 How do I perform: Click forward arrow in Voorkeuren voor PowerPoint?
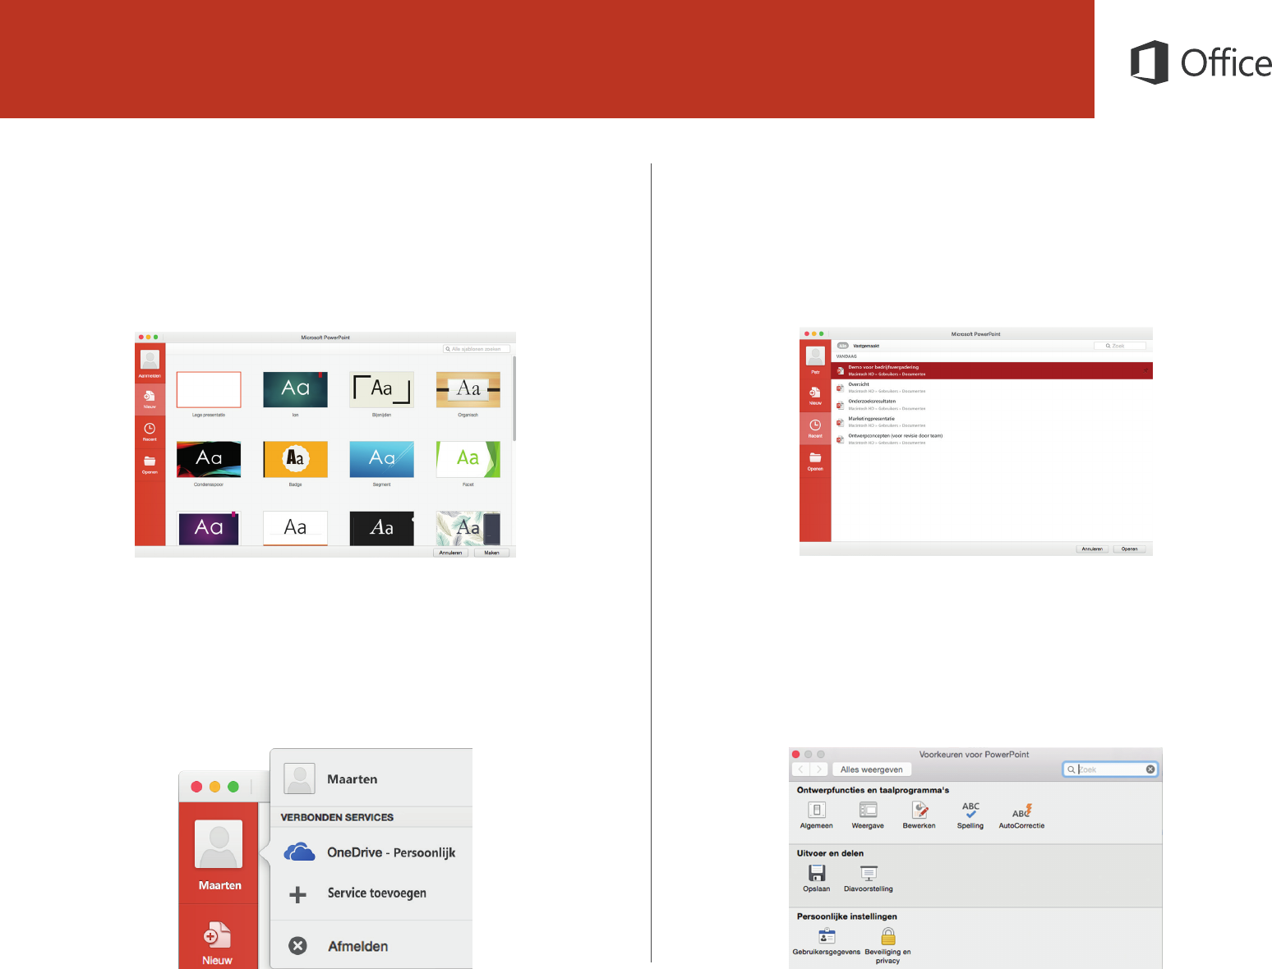(819, 769)
